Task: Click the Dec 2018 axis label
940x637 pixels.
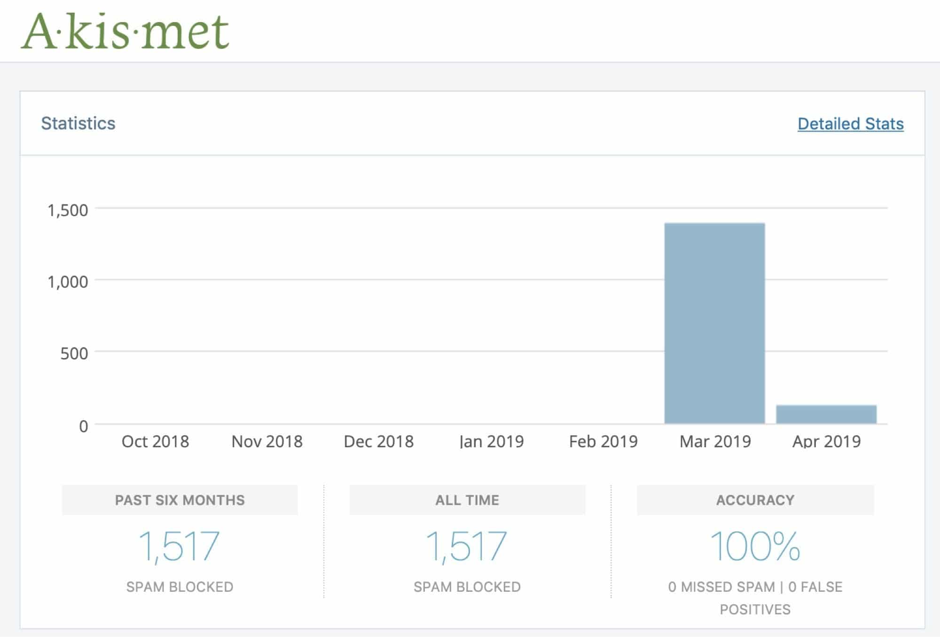Action: (379, 441)
